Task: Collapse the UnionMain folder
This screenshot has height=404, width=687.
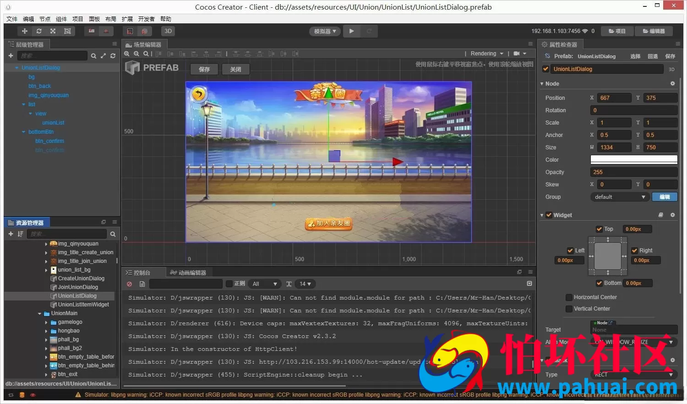Action: click(39, 314)
